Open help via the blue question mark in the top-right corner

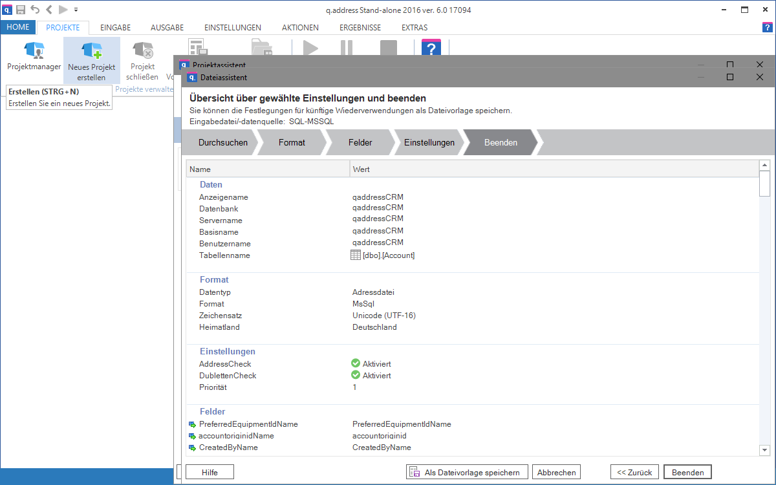767,27
